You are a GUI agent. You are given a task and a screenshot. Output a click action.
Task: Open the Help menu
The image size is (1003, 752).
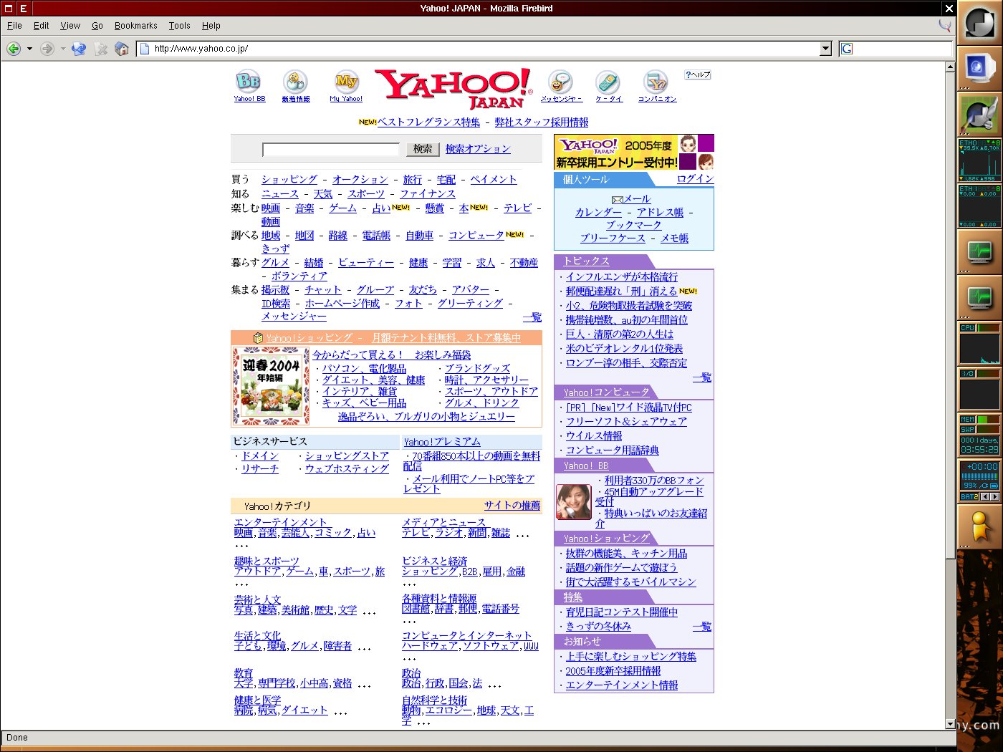(211, 26)
